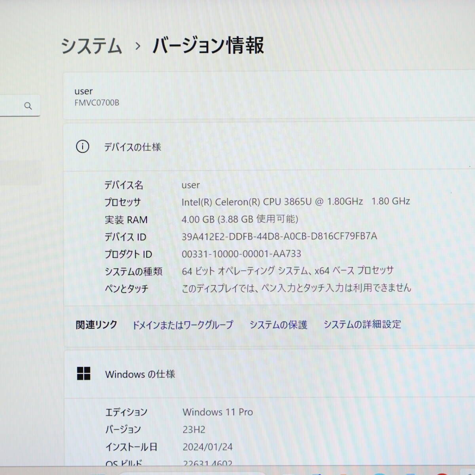
Task: Click the 実装 RAM label
Action: click(126, 220)
